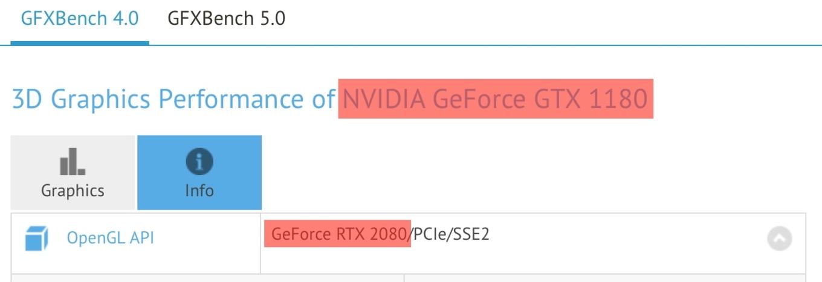Image resolution: width=822 pixels, height=282 pixels.
Task: Click the 'NVIDIA' word in the title
Action: point(384,98)
